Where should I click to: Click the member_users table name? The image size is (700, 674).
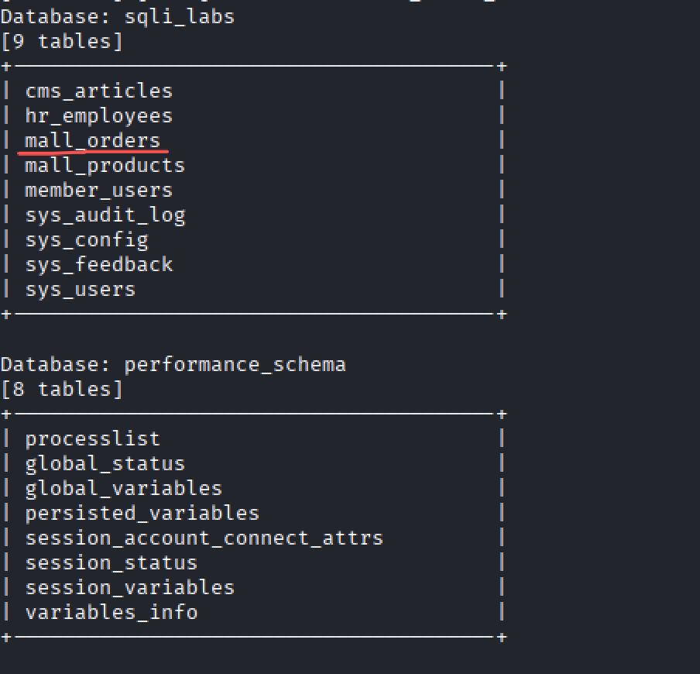point(98,191)
